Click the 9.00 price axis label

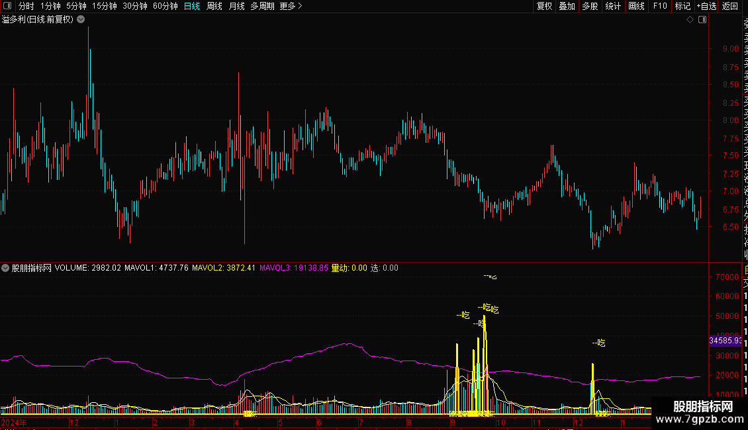click(x=730, y=49)
